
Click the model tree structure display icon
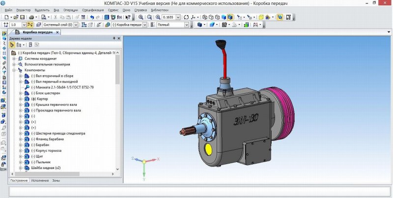pos(12,45)
